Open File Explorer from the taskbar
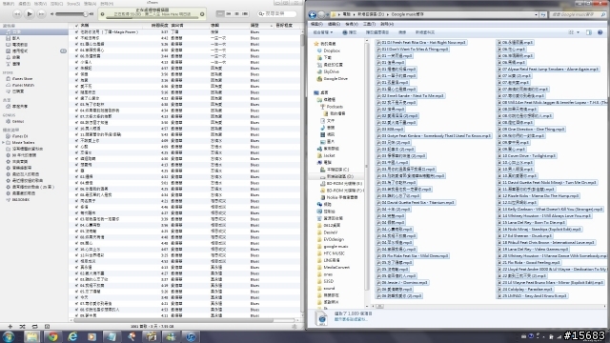Viewport: 610px width, 343px height. click(32, 336)
